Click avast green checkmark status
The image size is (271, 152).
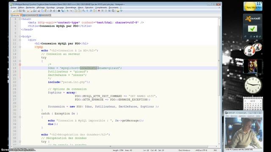tap(252, 29)
